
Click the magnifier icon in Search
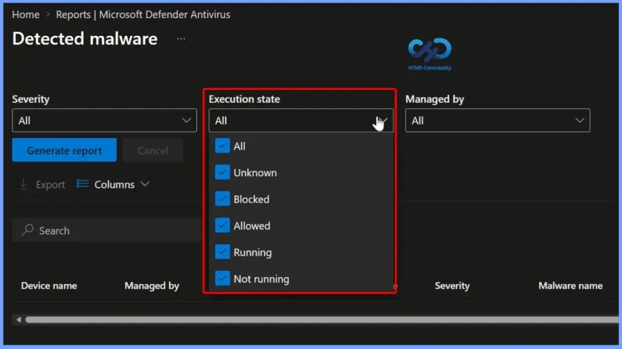(27, 230)
